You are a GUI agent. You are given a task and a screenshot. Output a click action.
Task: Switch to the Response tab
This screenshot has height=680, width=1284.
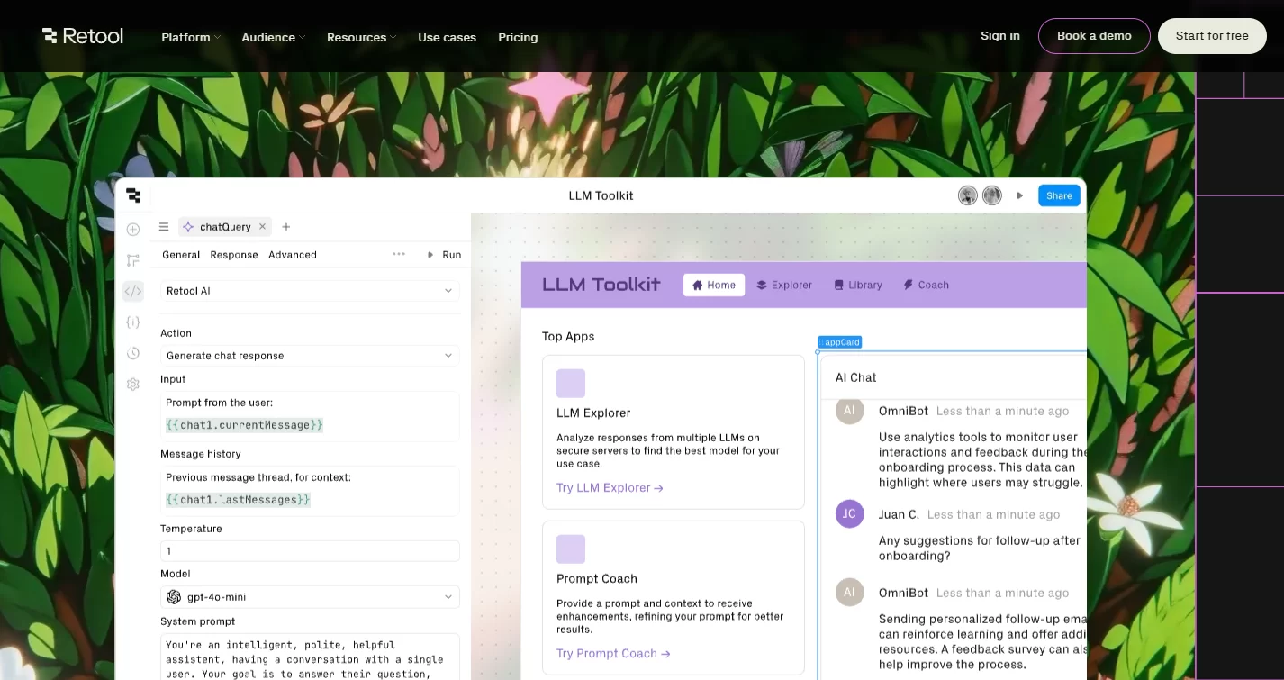pyautogui.click(x=234, y=255)
